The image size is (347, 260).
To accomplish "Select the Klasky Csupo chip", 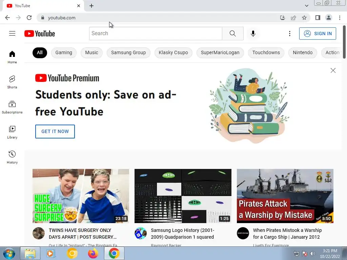I will coord(173,52).
